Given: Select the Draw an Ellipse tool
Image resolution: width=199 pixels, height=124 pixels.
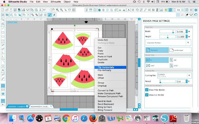Looking at the screenshot, I should [x=3, y=41].
